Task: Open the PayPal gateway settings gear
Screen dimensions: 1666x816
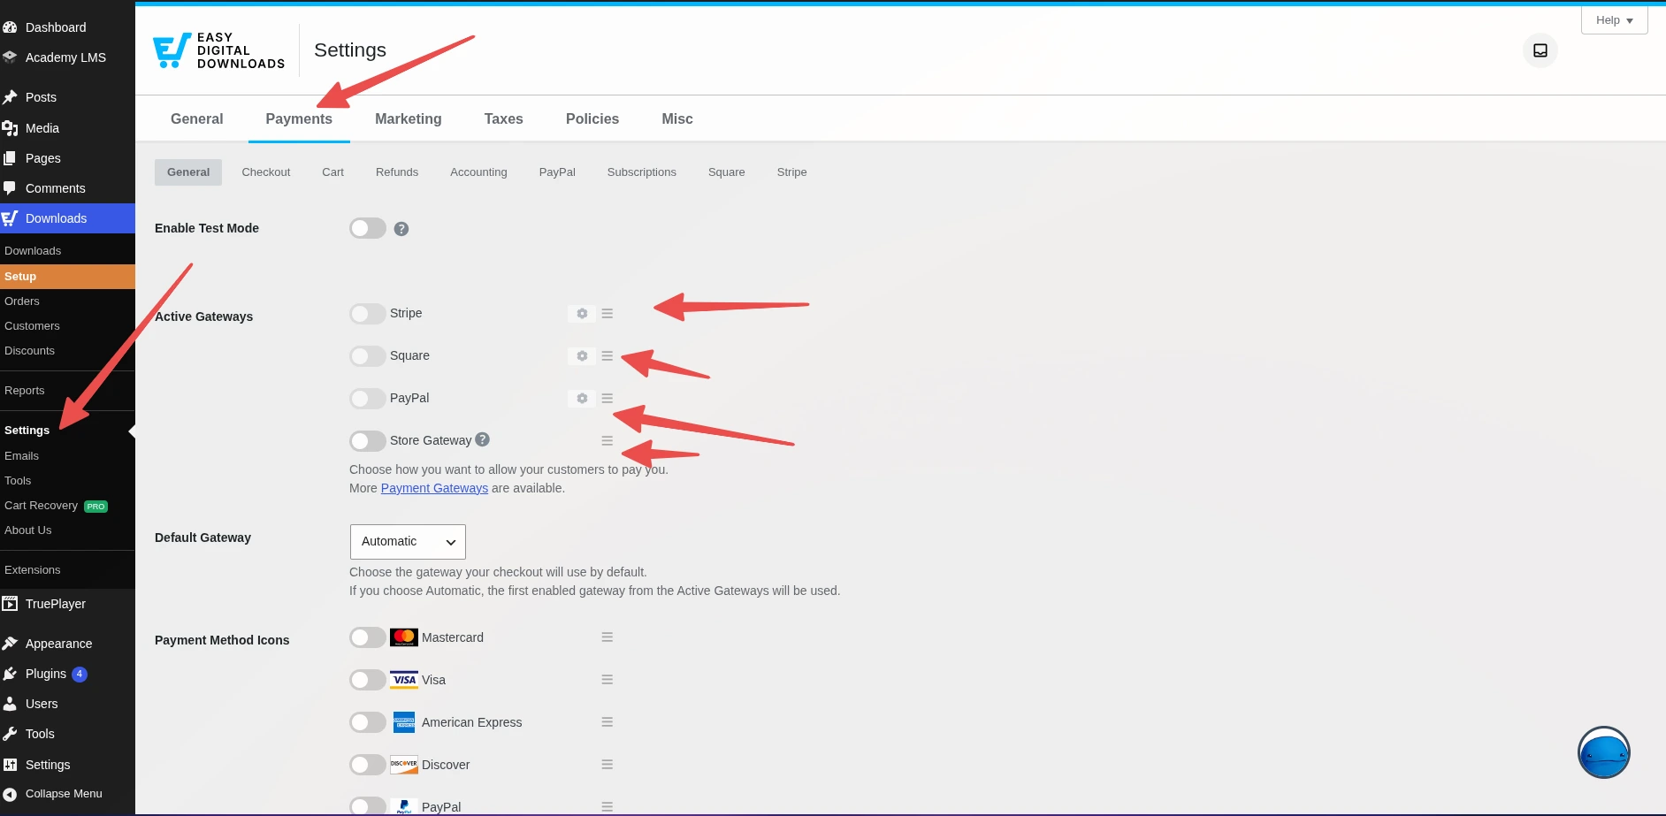Action: click(x=582, y=398)
